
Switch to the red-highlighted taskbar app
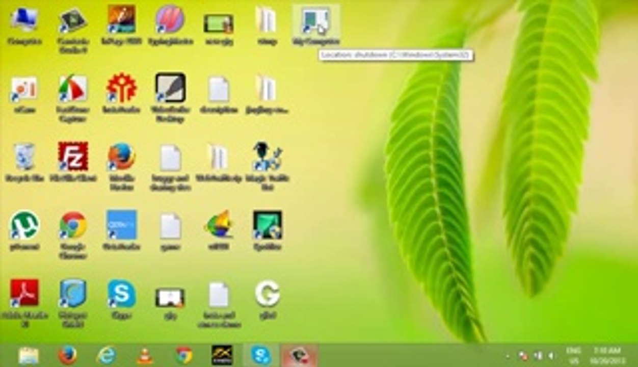pyautogui.click(x=300, y=355)
